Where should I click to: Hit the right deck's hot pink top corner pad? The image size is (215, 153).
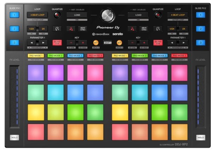click(x=179, y=73)
